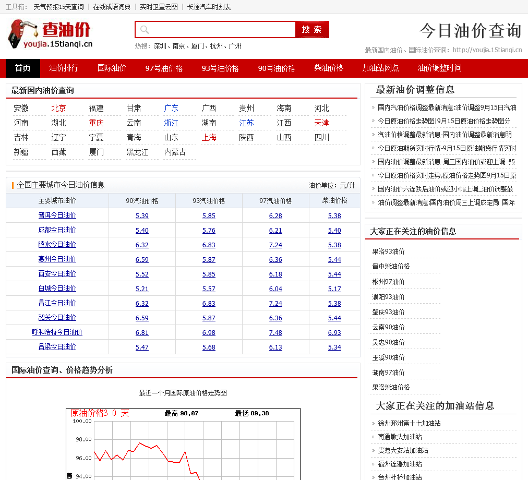Open news 今日原油价格走势图9月15日
The image size is (528, 480).
444,121
